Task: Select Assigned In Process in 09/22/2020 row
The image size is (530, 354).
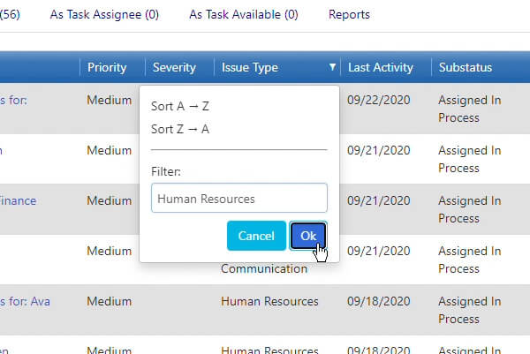Action: [x=470, y=109]
